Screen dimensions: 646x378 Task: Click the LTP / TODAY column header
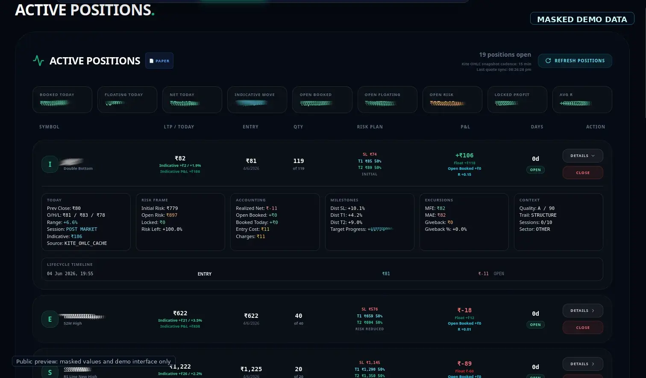(x=179, y=127)
